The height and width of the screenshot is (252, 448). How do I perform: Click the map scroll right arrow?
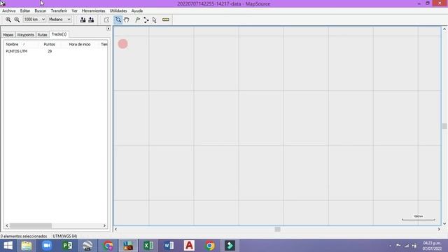pos(439,229)
